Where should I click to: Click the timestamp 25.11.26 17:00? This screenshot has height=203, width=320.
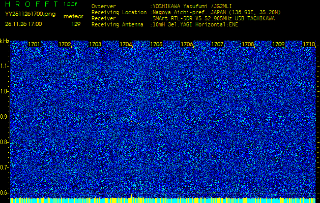23,24
